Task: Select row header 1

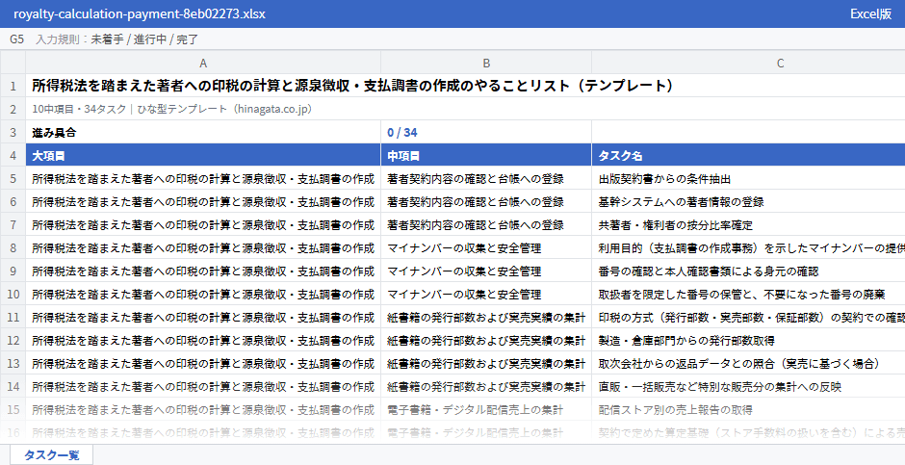Action: 13,86
